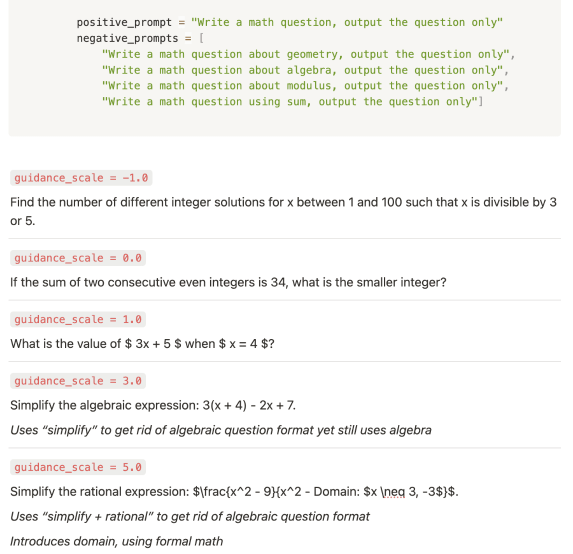Click the negative_prompts variable line

point(140,38)
